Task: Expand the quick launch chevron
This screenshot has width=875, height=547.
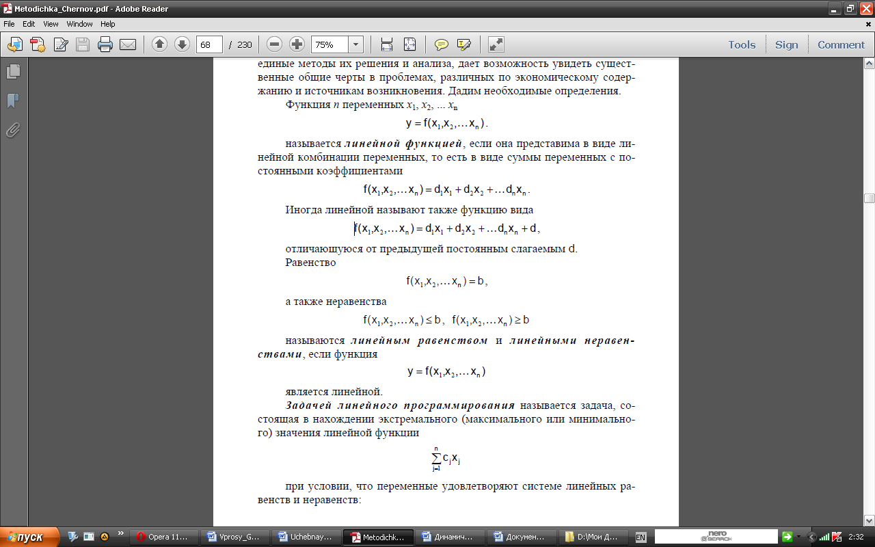Action: pyautogui.click(x=121, y=533)
